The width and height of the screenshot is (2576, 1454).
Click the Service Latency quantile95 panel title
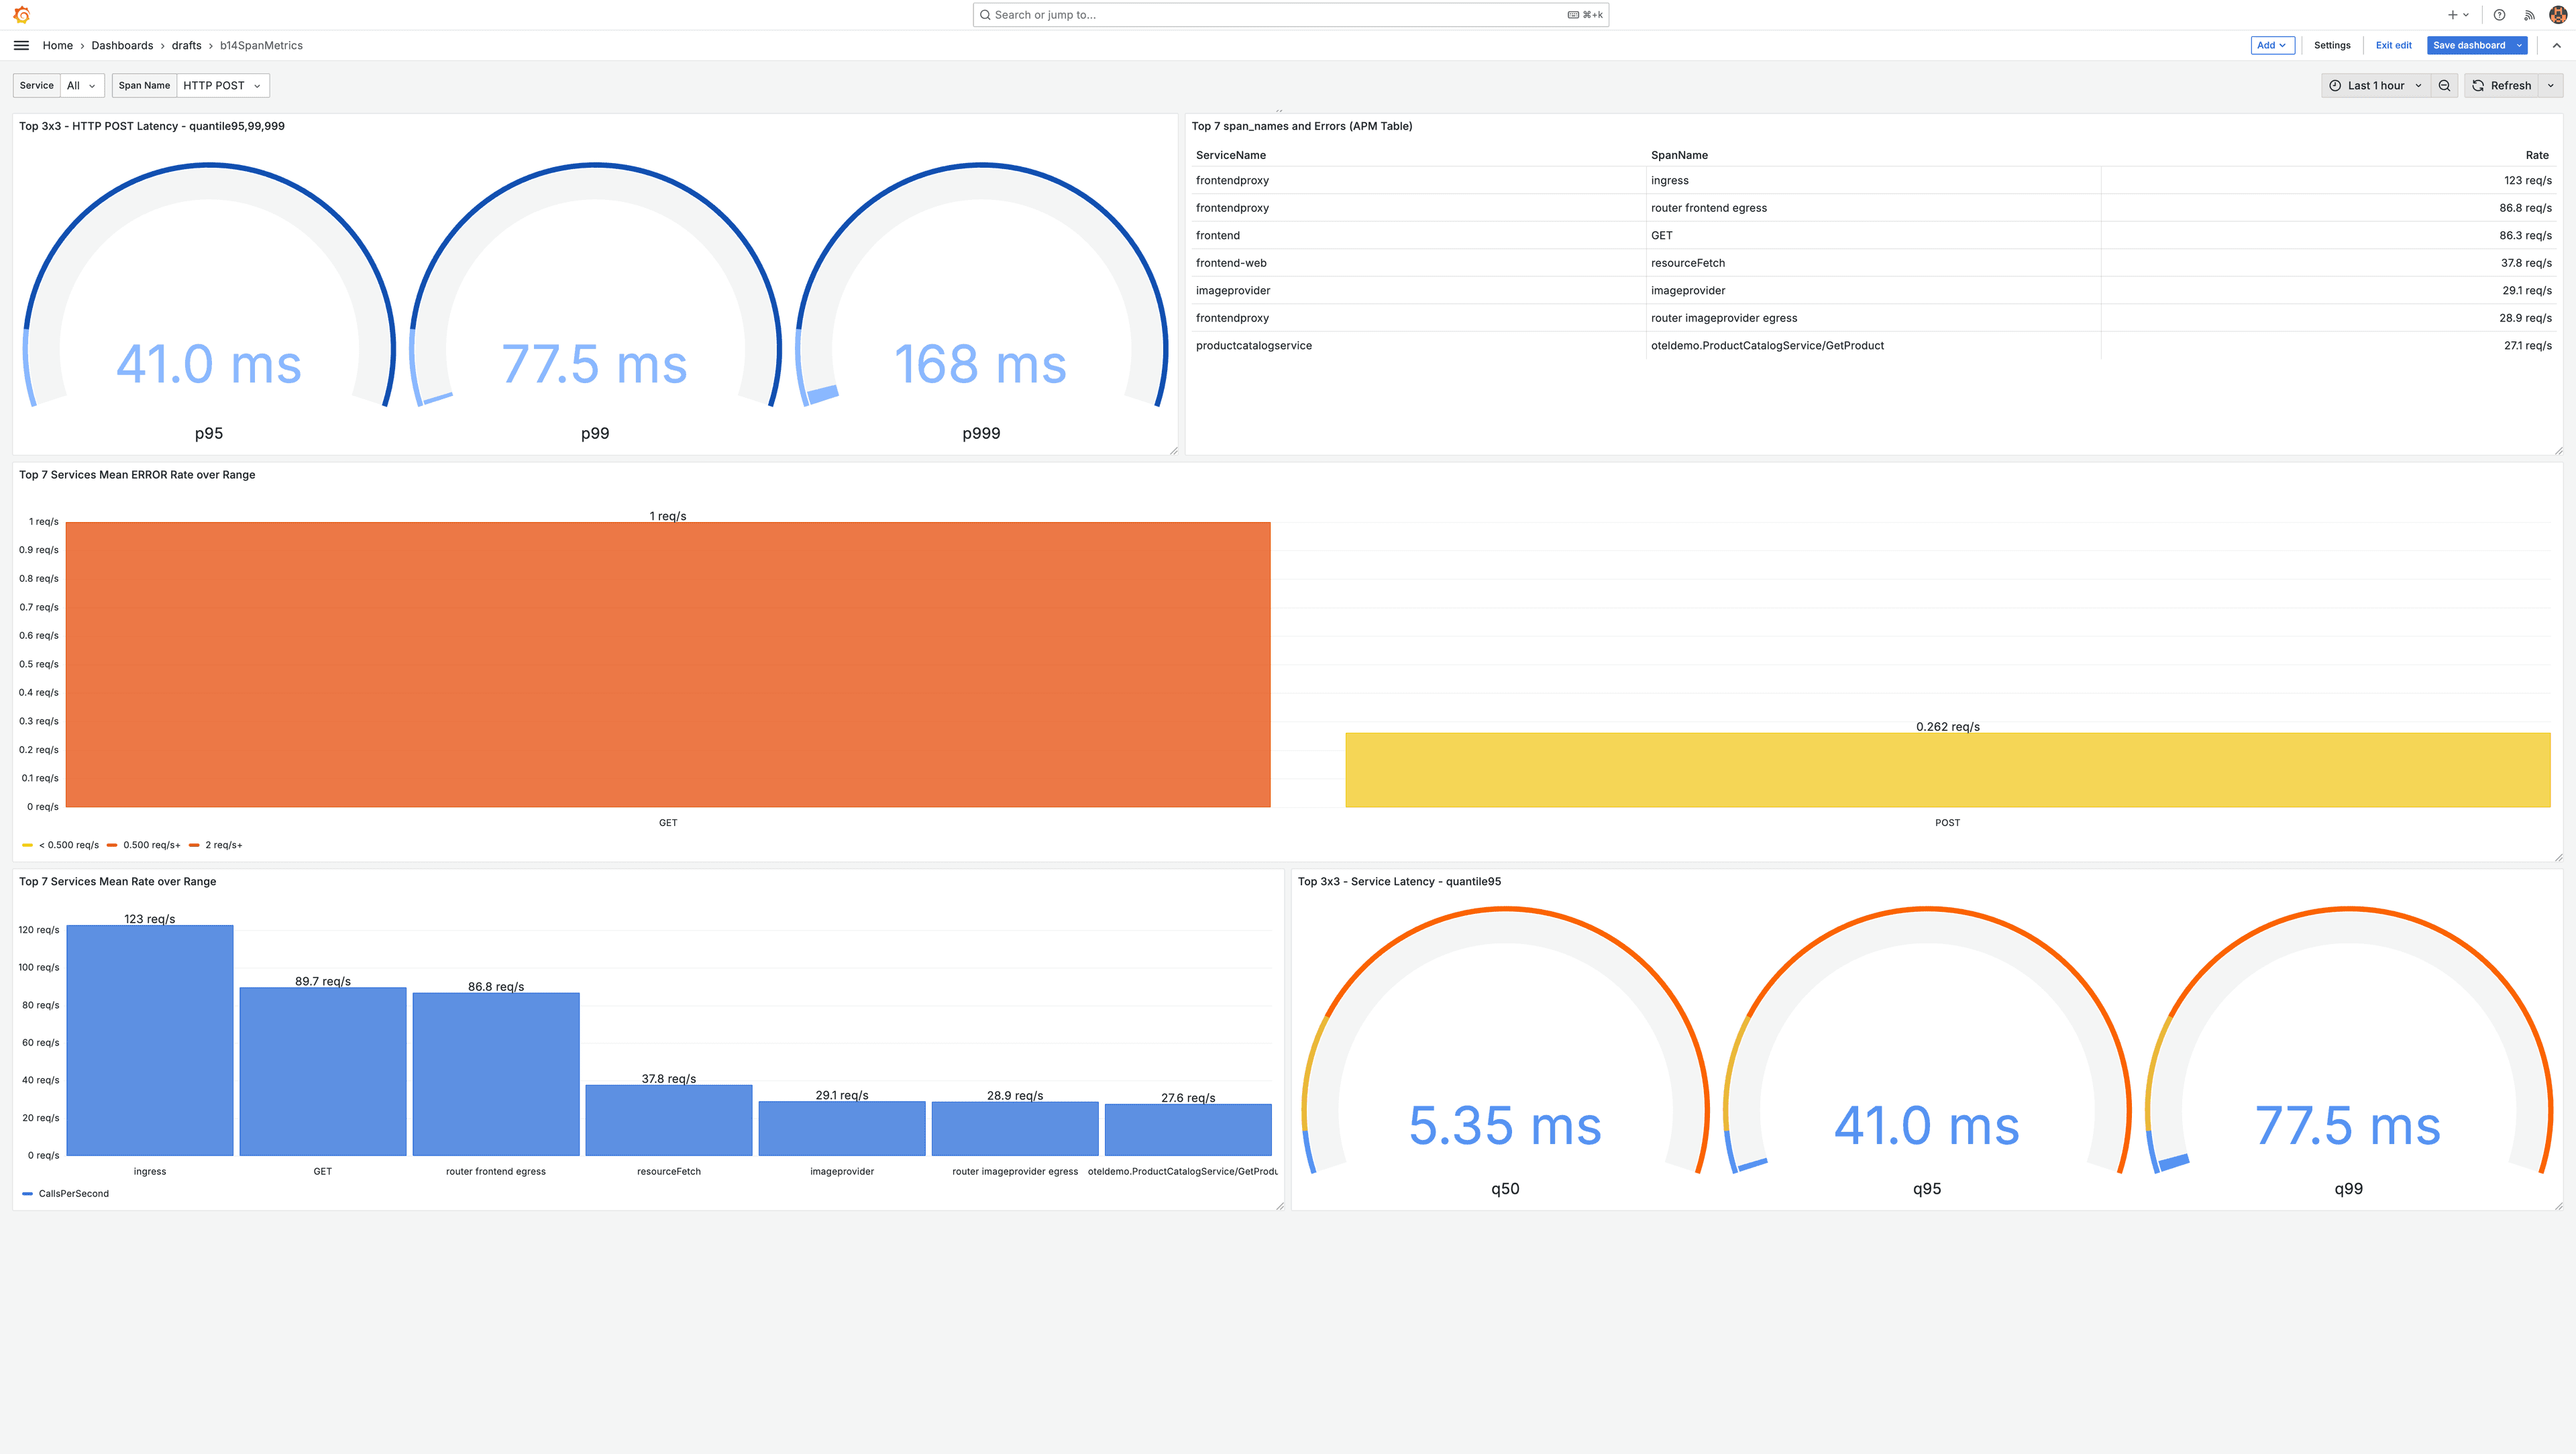1399,882
